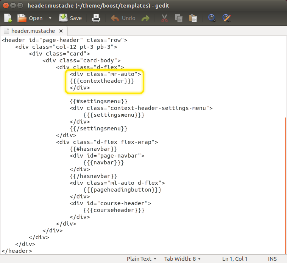Open the Plain Text language dropdown
The image size is (287, 263).
(x=142, y=259)
